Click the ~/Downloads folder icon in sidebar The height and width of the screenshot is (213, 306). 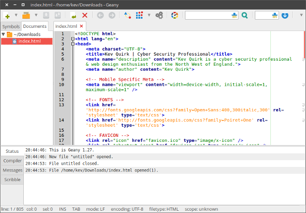pyautogui.click(x=10, y=35)
